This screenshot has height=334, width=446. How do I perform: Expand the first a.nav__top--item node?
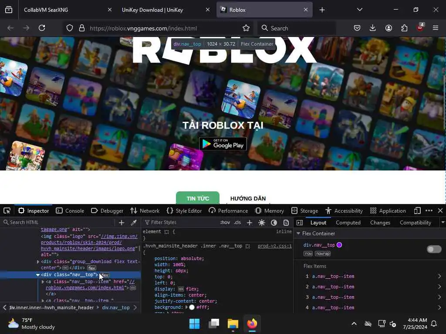pos(43,282)
